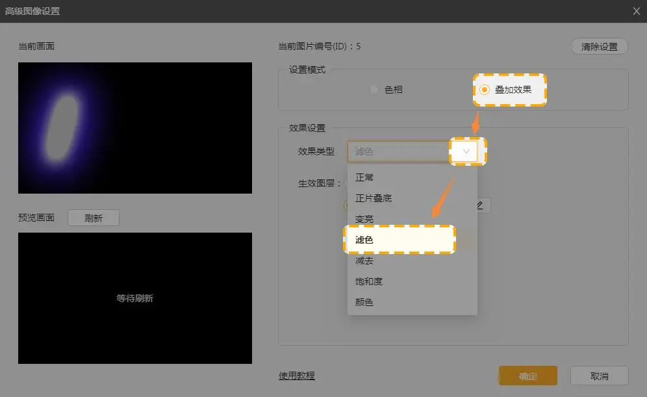The height and width of the screenshot is (397, 647).
Task: Click the pencil edit icon
Action: click(x=480, y=205)
